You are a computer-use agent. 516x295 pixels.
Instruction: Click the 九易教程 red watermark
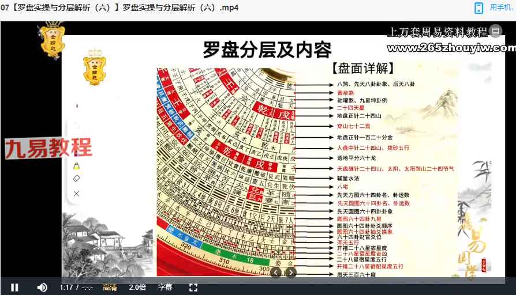point(48,147)
